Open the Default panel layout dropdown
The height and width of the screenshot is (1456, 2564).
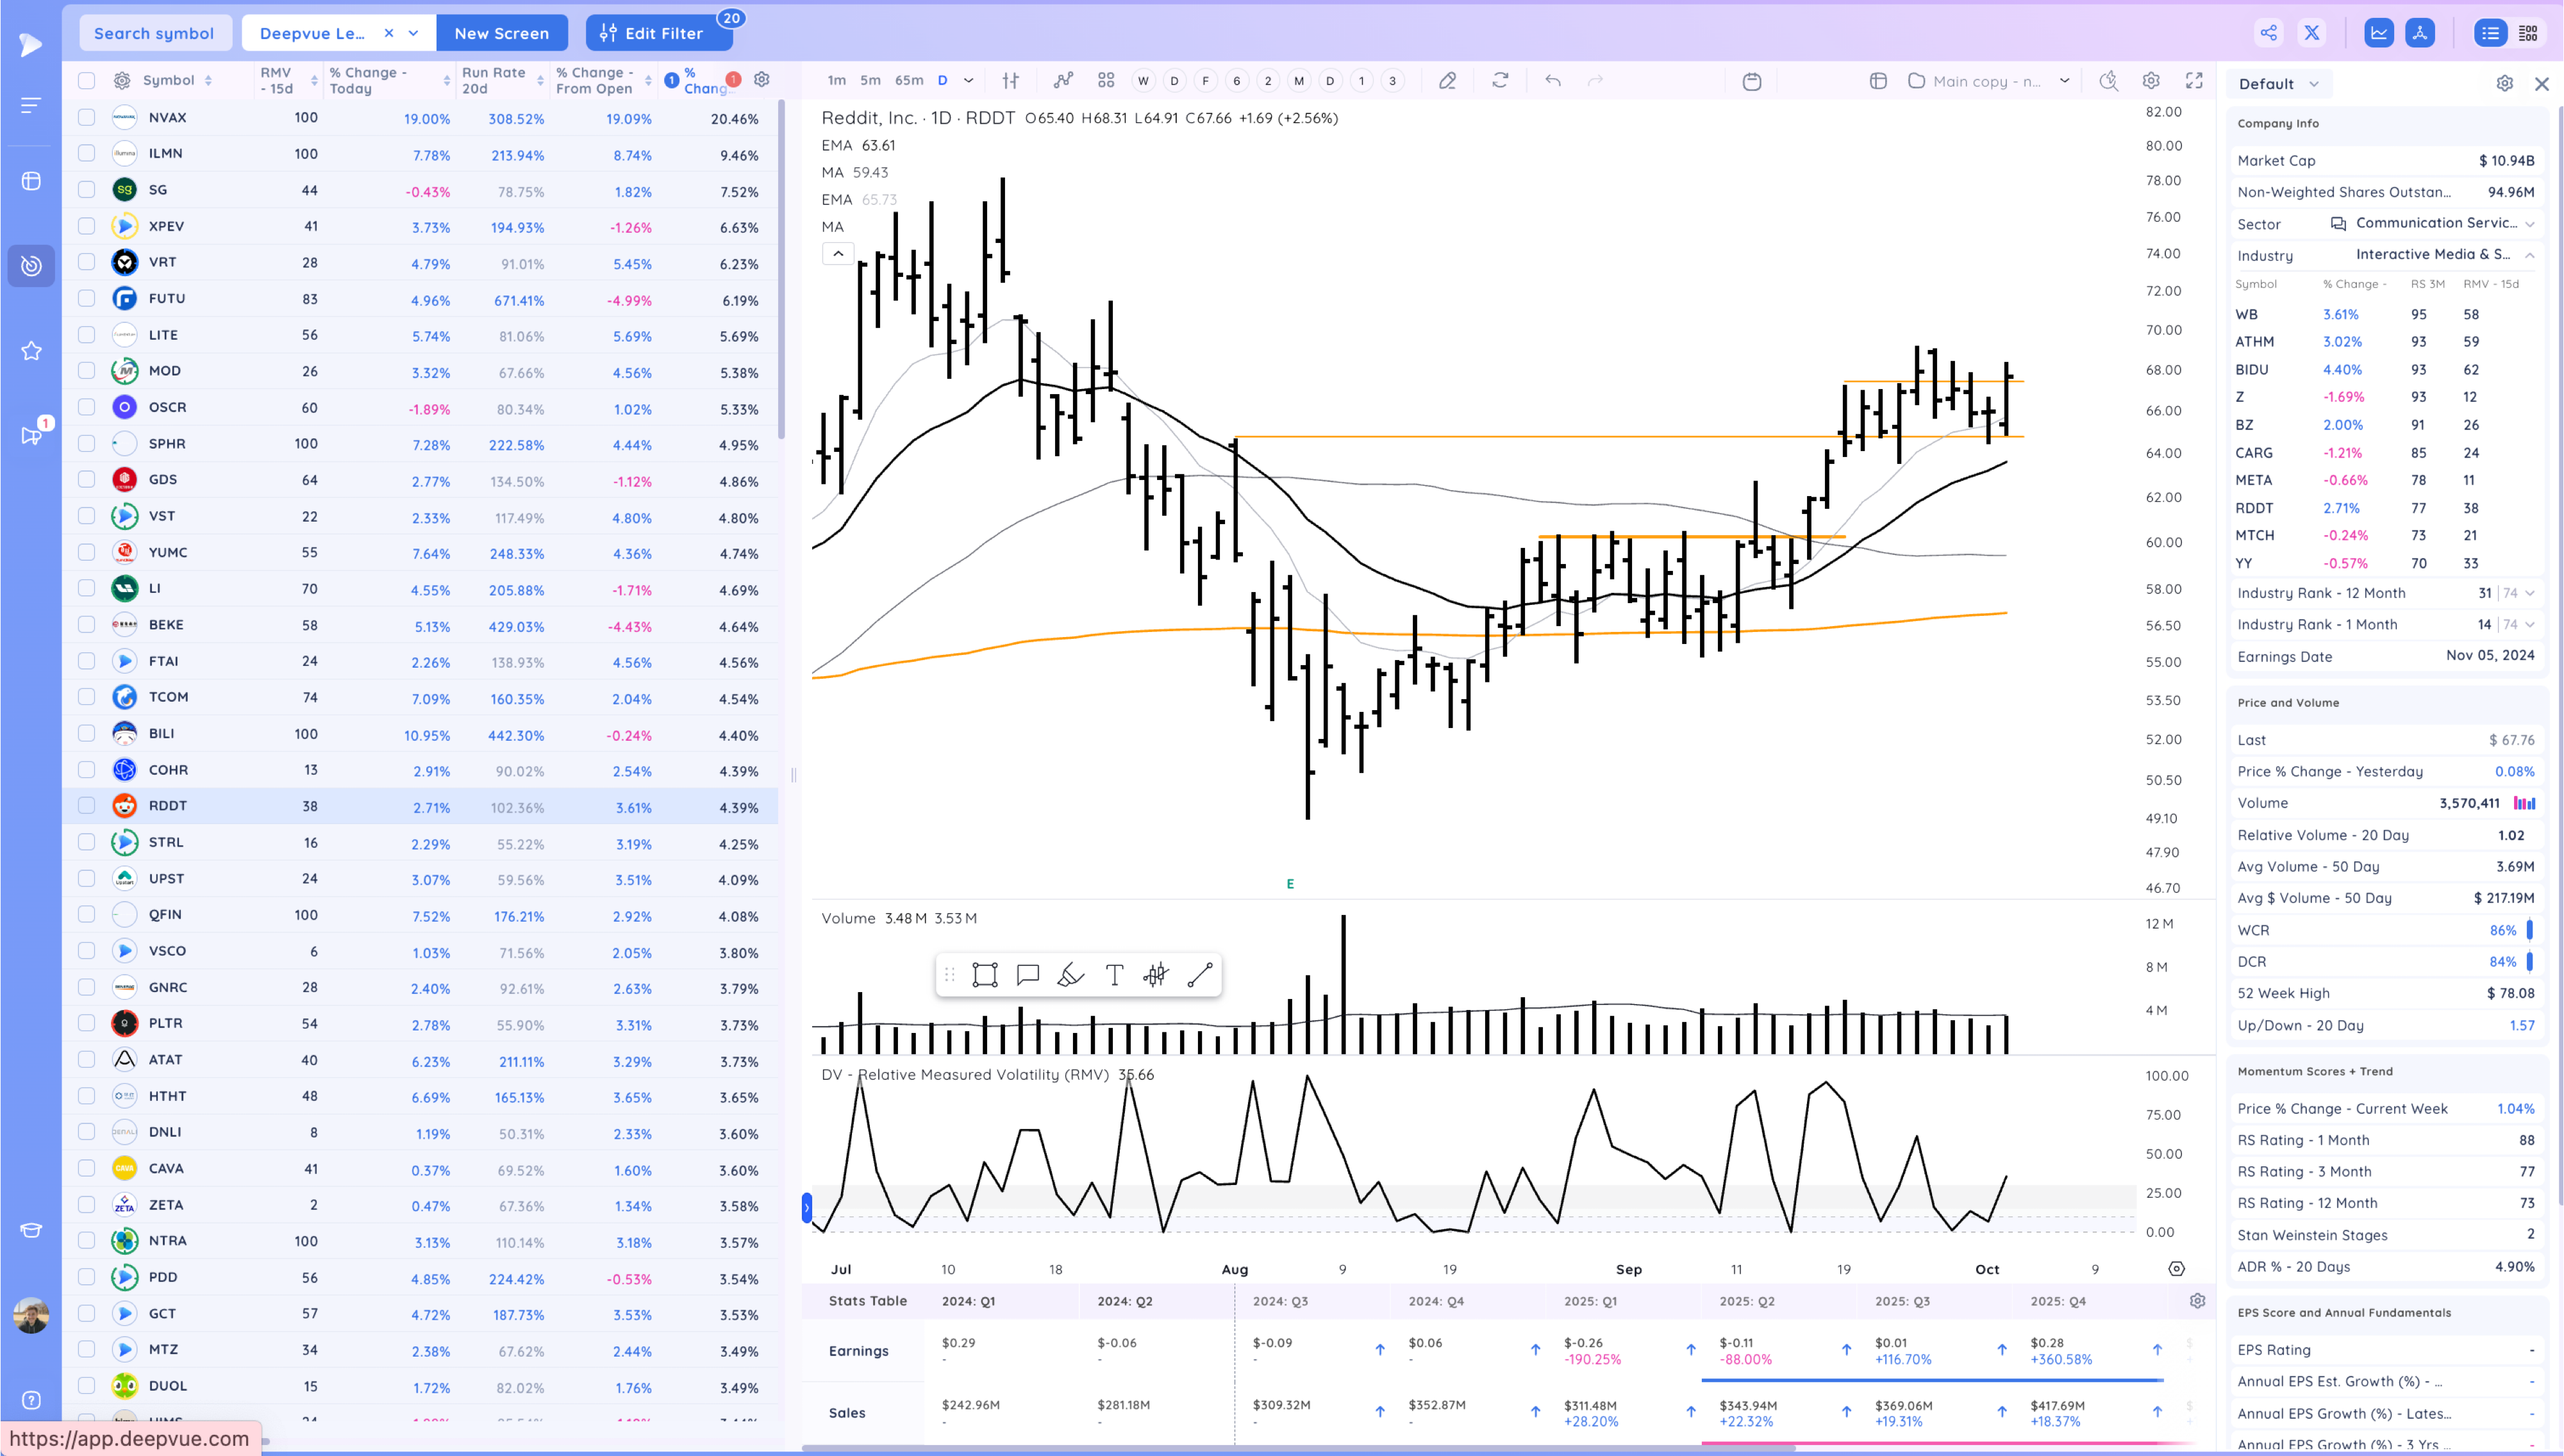coord(2279,84)
